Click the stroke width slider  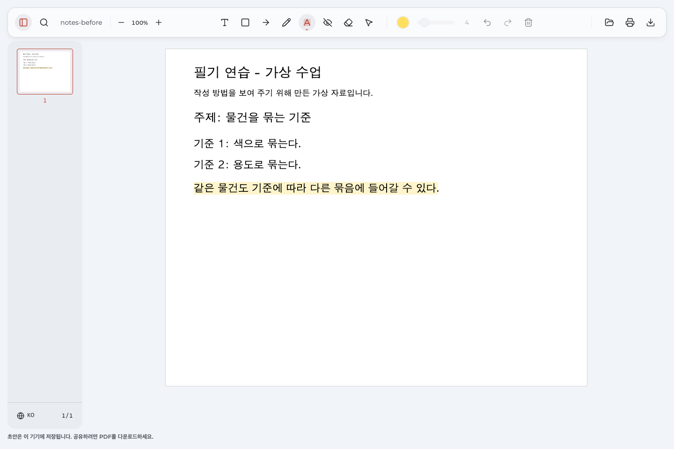pyautogui.click(x=436, y=22)
